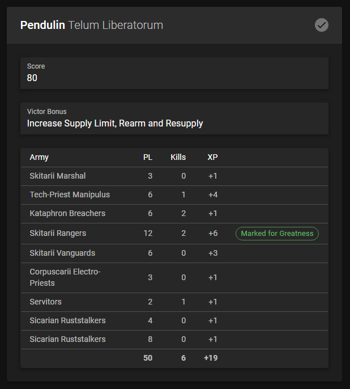Click Corpuscarii Electro-Priests unit name

click(x=65, y=277)
